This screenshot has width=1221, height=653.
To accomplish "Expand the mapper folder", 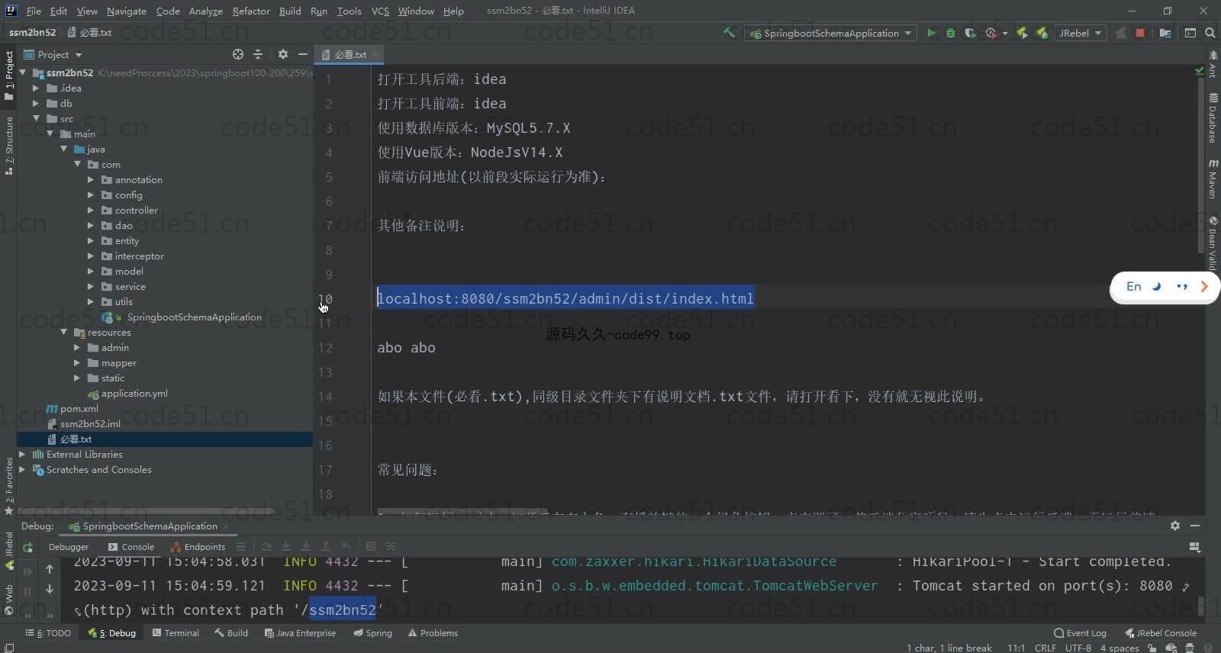I will (x=77, y=363).
